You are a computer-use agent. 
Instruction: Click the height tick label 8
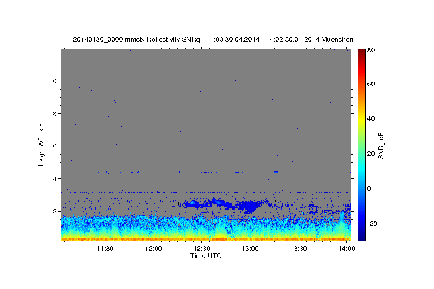(54, 114)
